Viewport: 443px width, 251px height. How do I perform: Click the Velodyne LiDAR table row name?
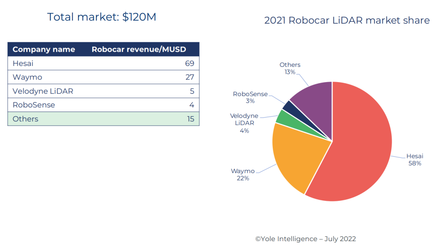(43, 91)
